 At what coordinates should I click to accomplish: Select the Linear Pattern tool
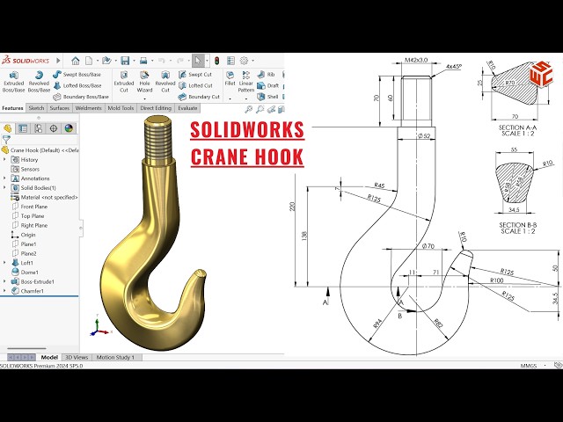pyautogui.click(x=246, y=82)
